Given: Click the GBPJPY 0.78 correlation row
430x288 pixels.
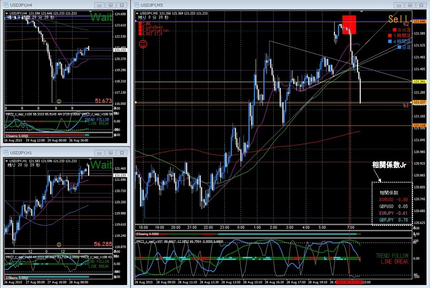Looking at the screenshot, I should click(x=393, y=220).
